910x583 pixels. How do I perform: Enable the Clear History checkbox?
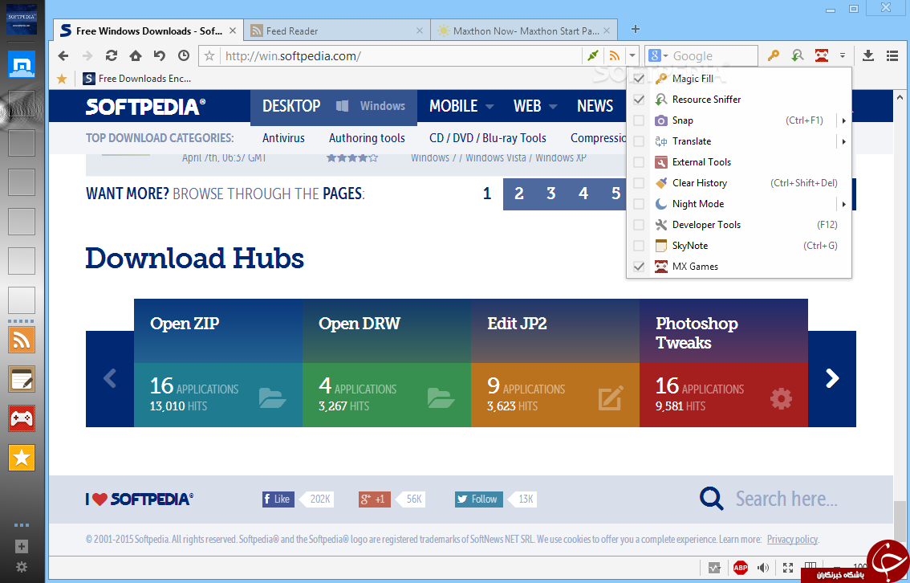click(x=639, y=183)
